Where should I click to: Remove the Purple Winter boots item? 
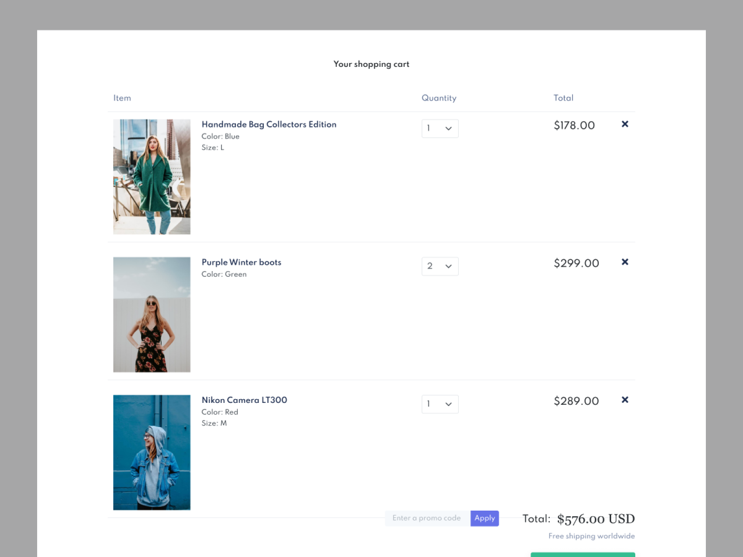click(x=625, y=262)
